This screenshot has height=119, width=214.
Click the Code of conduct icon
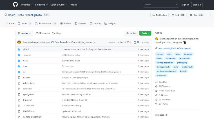156,91
